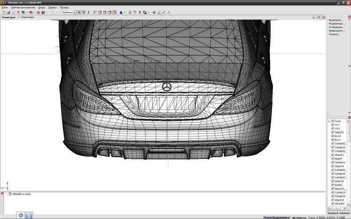Click the object tree scroll up arrow

pos(348,121)
